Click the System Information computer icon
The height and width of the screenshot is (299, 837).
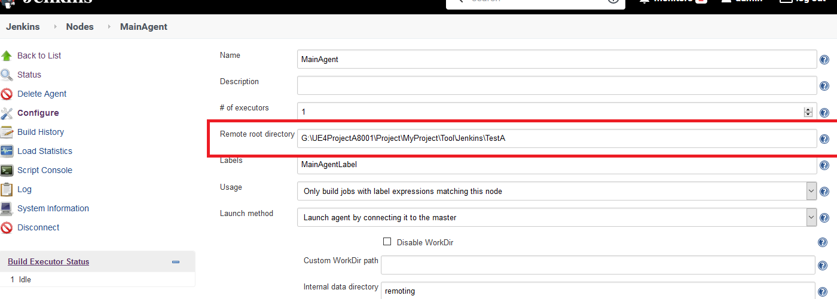pyautogui.click(x=7, y=209)
